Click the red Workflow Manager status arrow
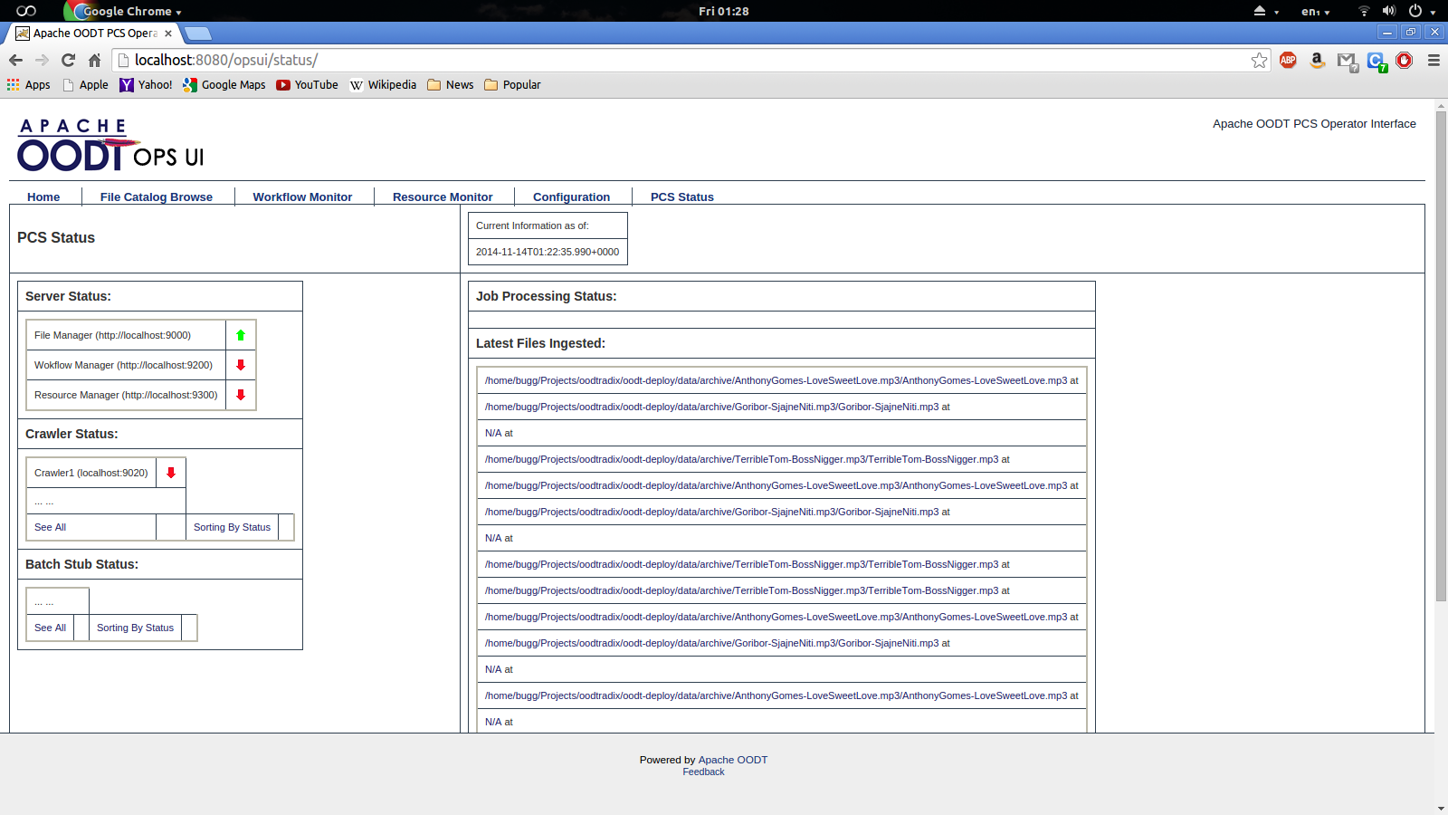Viewport: 1448px width, 815px height. [x=241, y=365]
